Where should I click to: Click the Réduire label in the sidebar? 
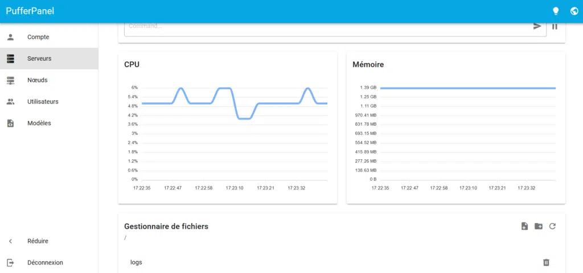point(38,241)
